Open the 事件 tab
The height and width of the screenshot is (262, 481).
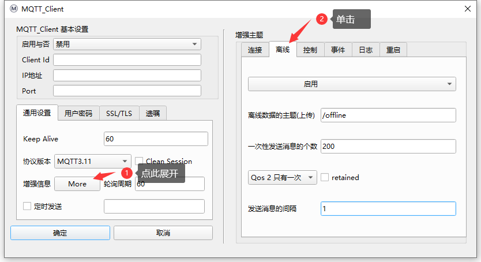point(338,50)
